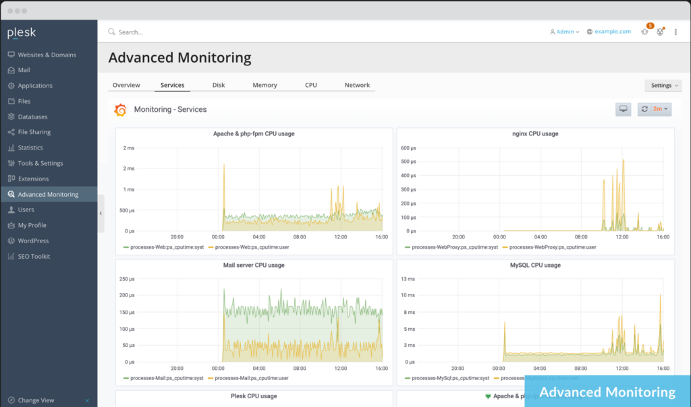Click the Plesk advisor face icon
This screenshot has width=691, height=407.
[660, 32]
